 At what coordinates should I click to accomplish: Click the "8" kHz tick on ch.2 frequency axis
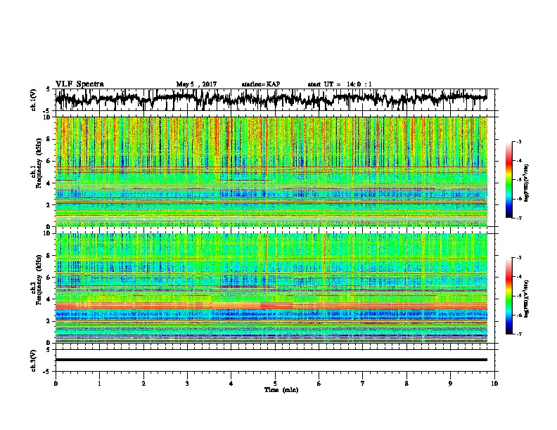tap(49, 256)
